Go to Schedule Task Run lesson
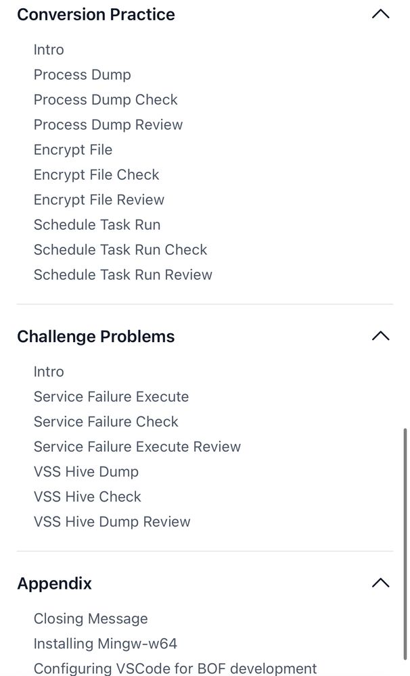Screen dimensions: 410x676 (97, 224)
